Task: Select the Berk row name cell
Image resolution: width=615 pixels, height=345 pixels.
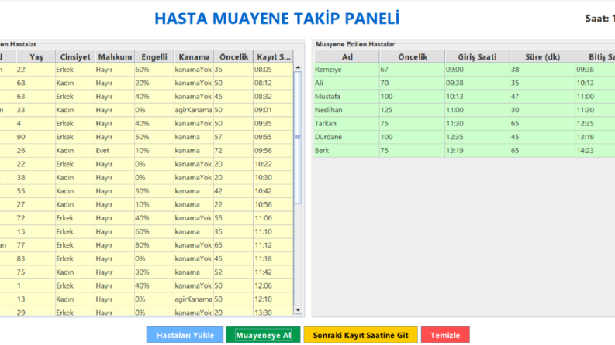Action: pos(347,151)
